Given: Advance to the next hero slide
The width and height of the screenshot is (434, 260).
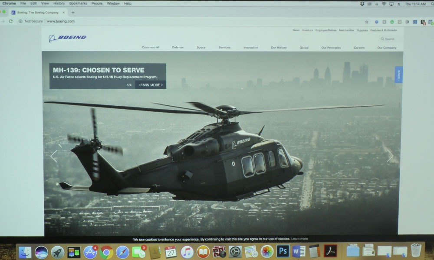Looking at the screenshot, I should (390, 156).
